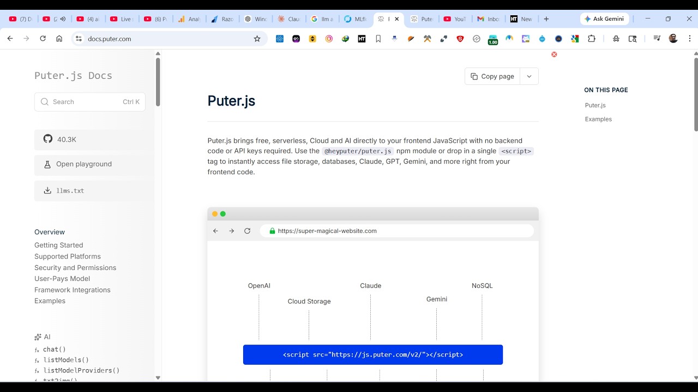Click the Overview section heading
This screenshot has width=698, height=392.
[50, 232]
